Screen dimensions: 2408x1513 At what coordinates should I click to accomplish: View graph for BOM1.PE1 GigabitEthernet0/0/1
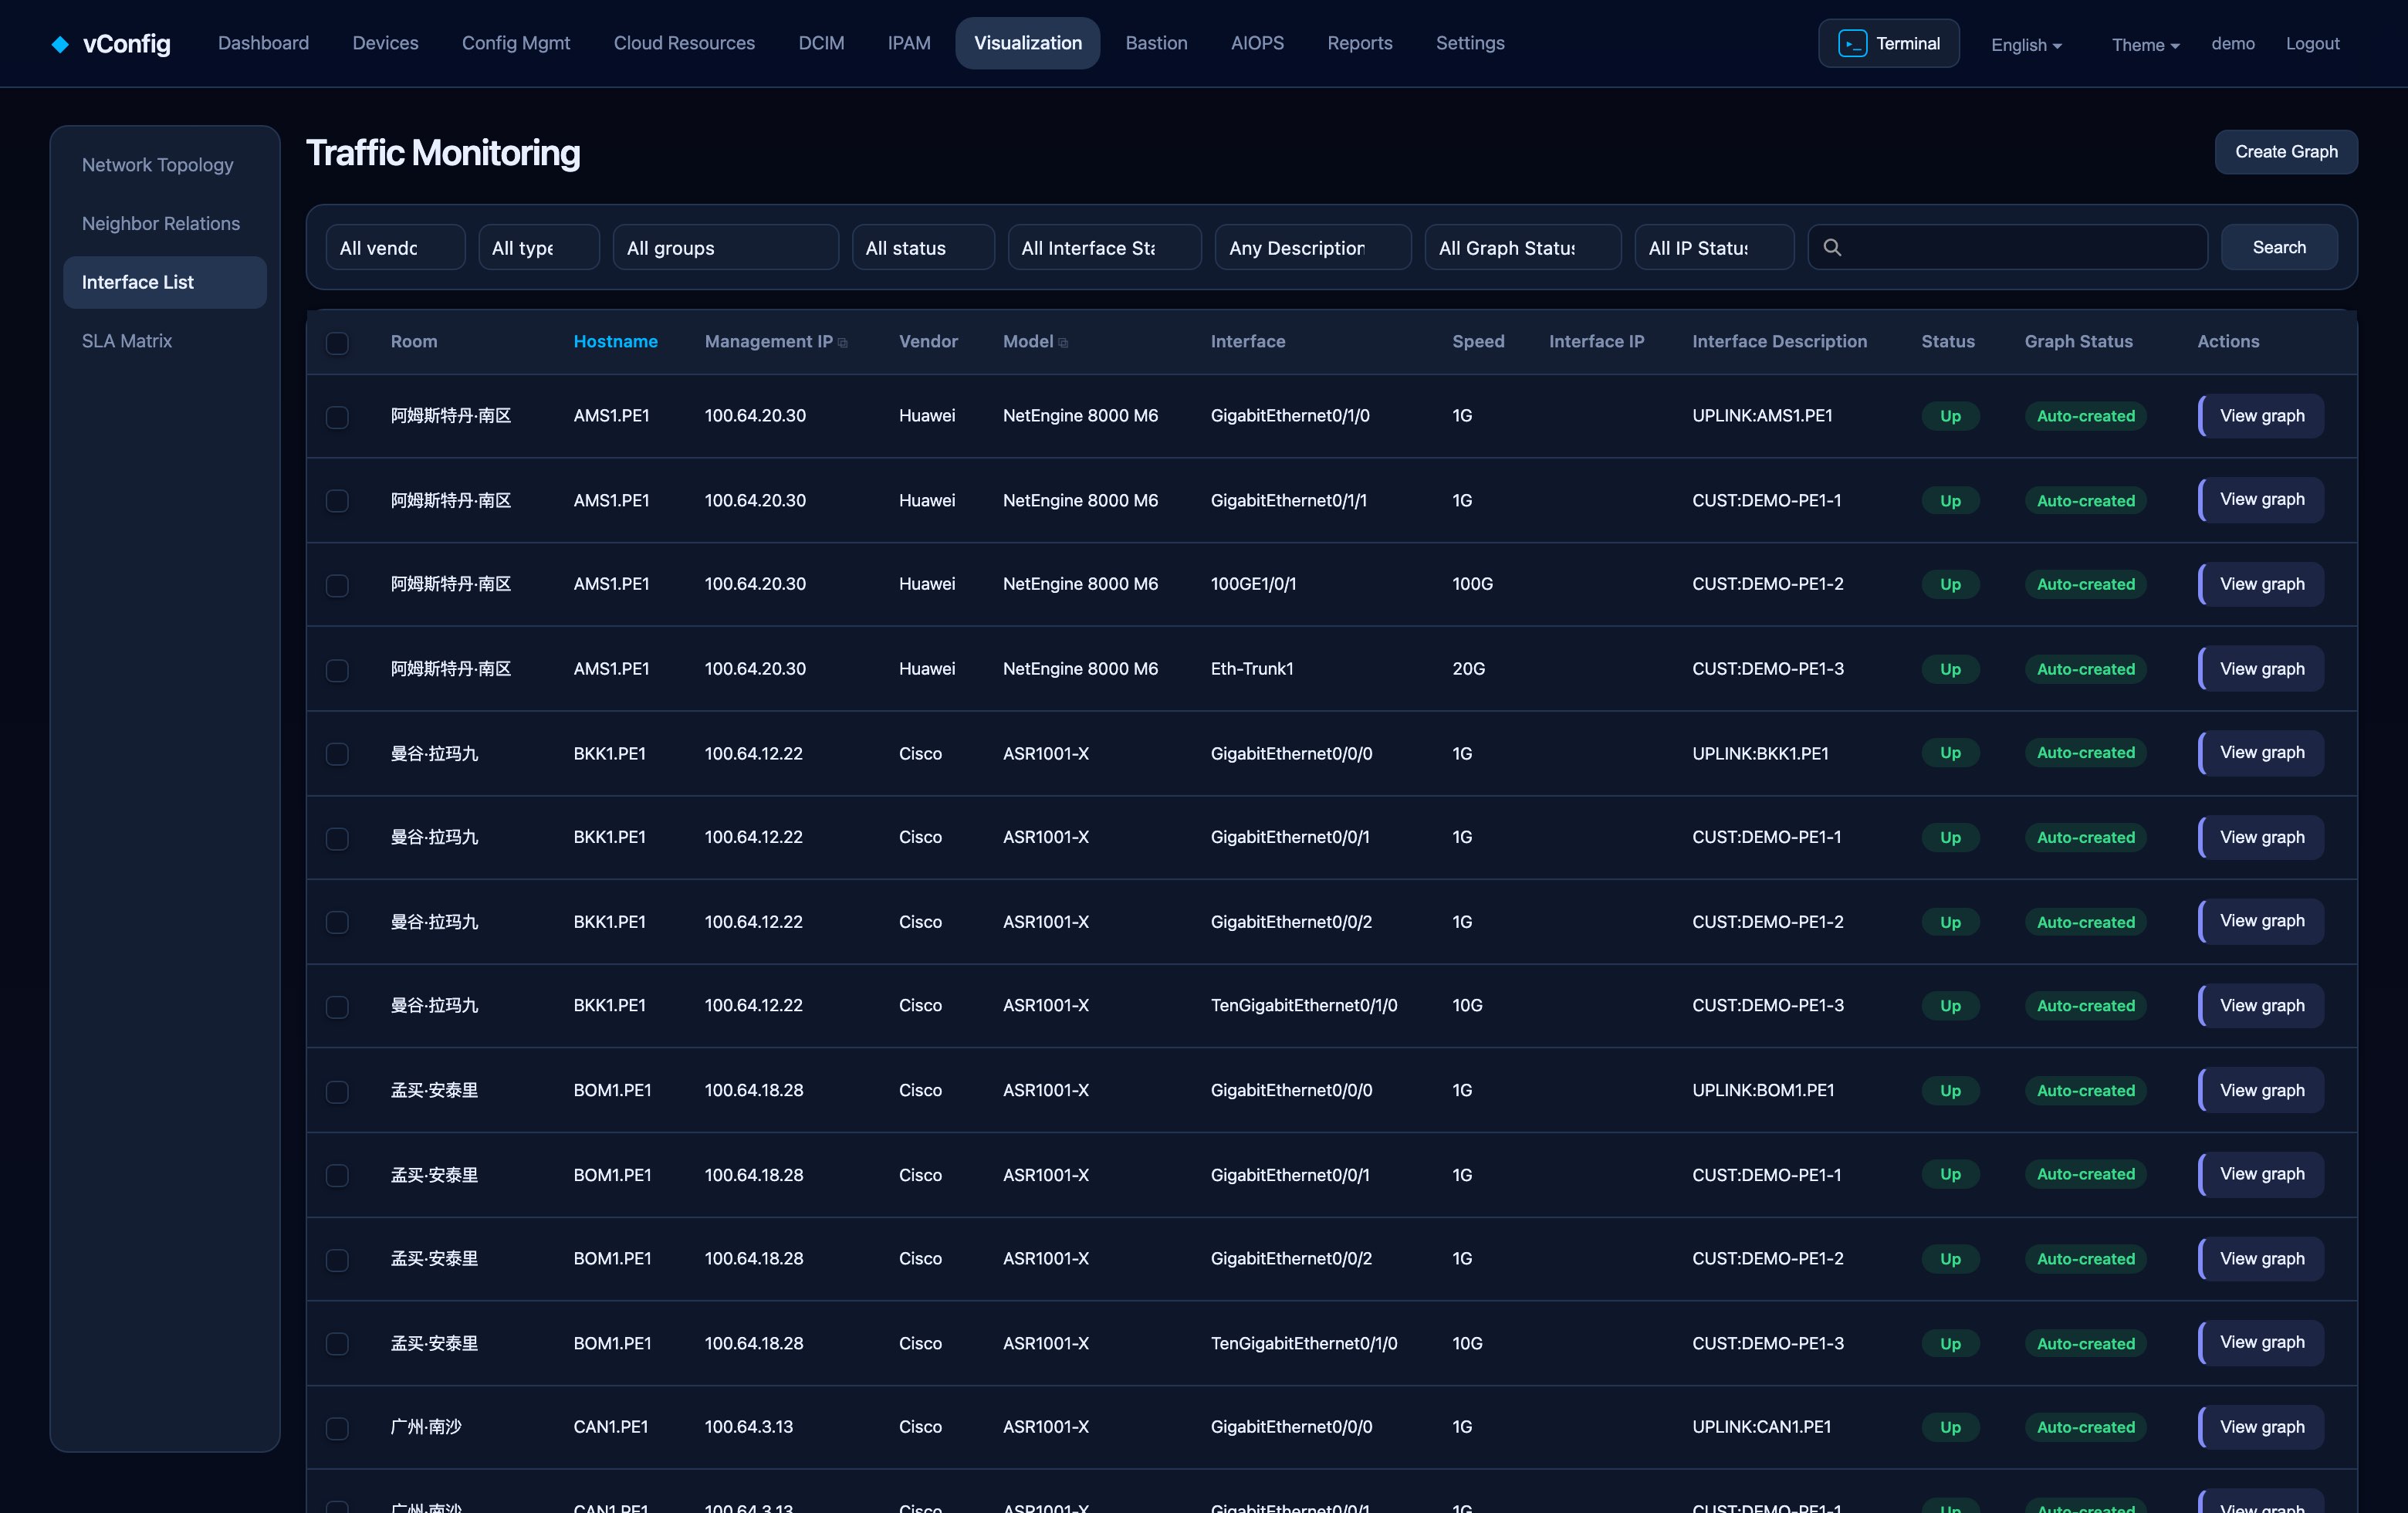[x=2261, y=1174]
